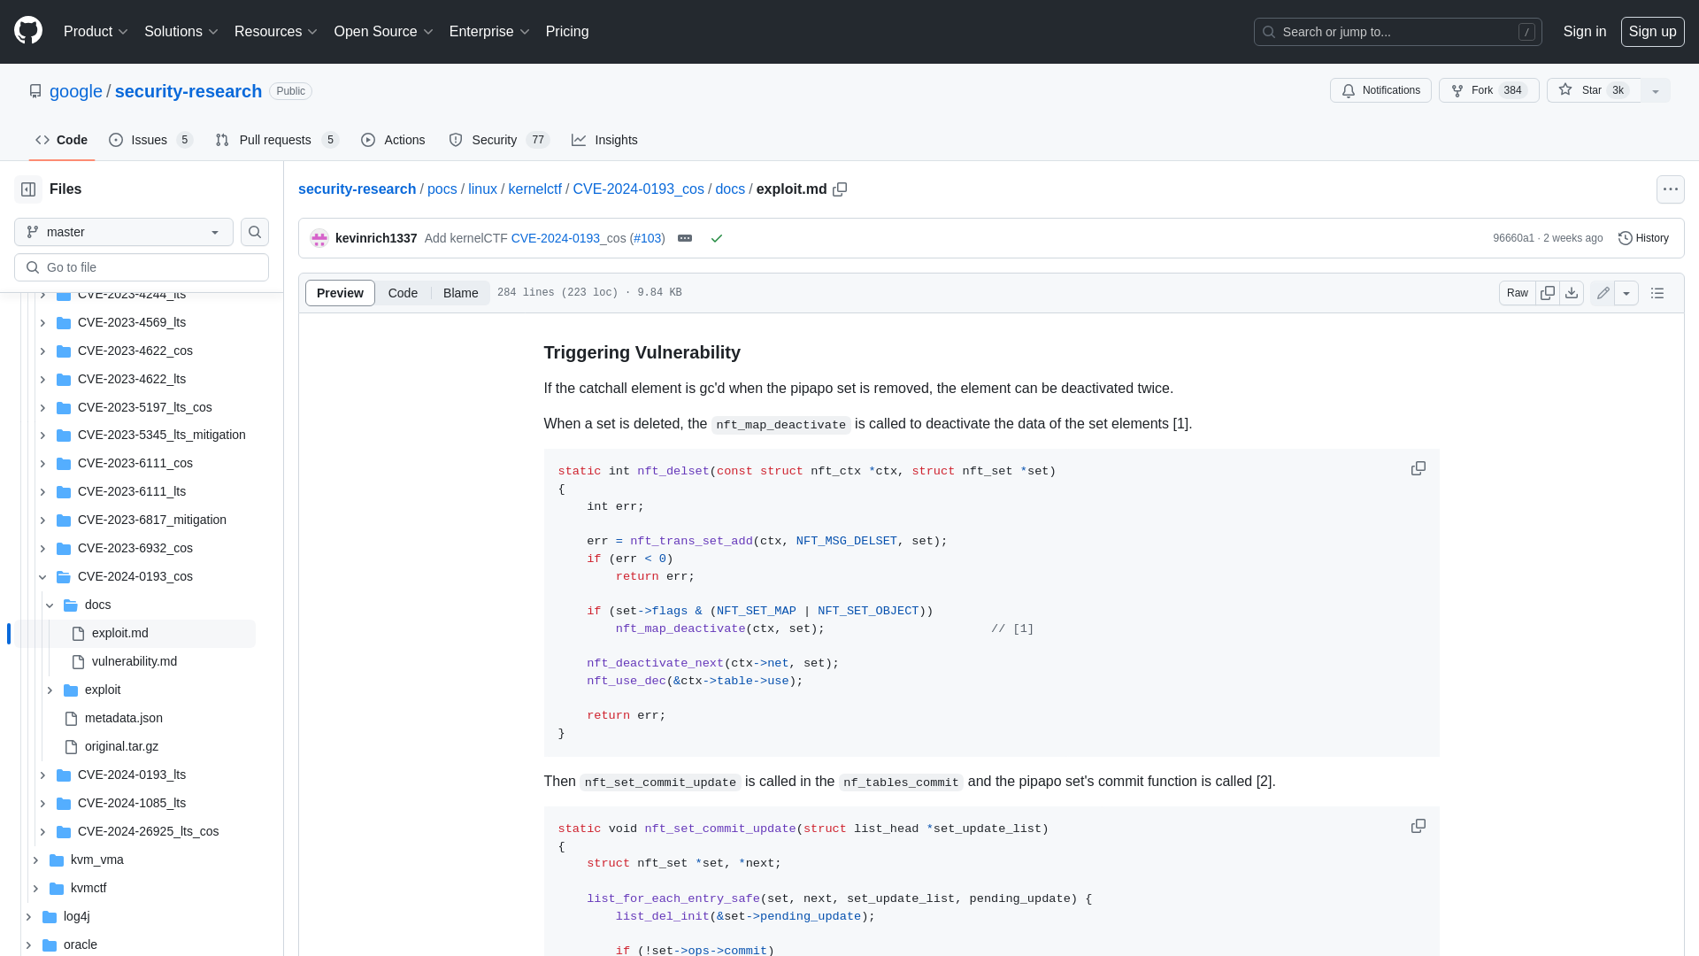Screen dimensions: 1699x956
Task: Open the Insights tab
Action: coord(604,140)
